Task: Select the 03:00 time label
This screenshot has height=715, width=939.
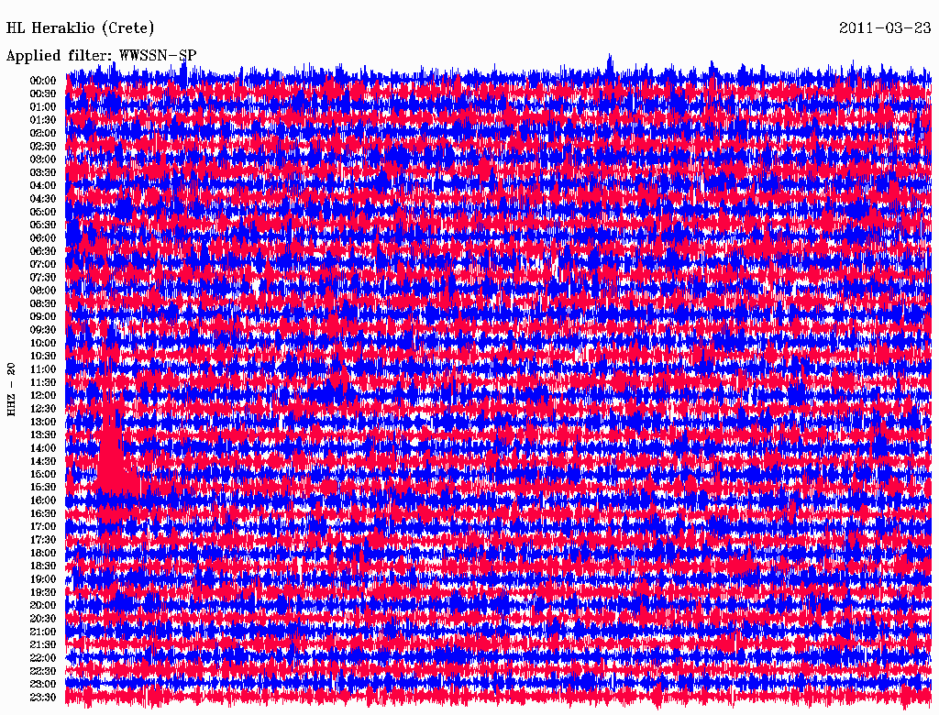Action: 43,159
